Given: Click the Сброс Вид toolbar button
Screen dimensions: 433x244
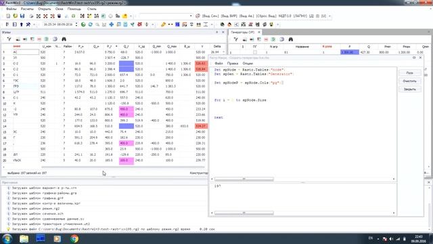Looking at the screenshot, I should pyautogui.click(x=266, y=16).
